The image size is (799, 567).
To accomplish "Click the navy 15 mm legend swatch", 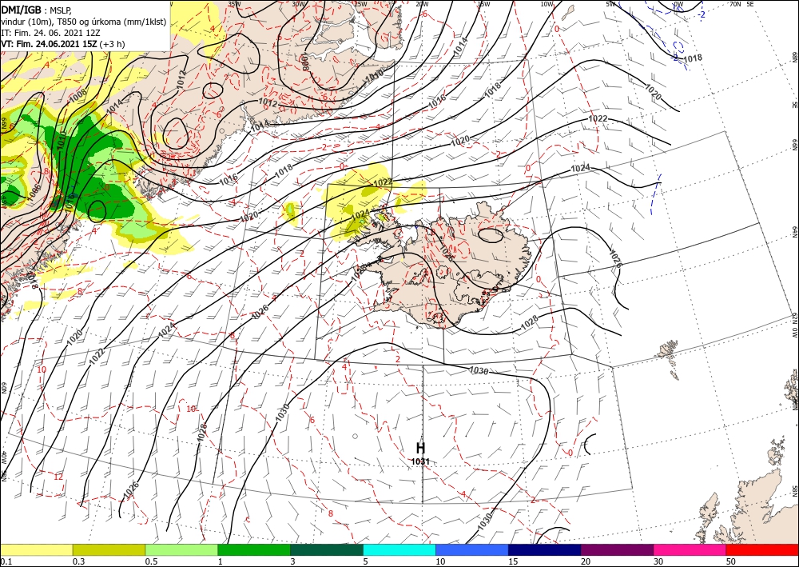I will [x=545, y=549].
